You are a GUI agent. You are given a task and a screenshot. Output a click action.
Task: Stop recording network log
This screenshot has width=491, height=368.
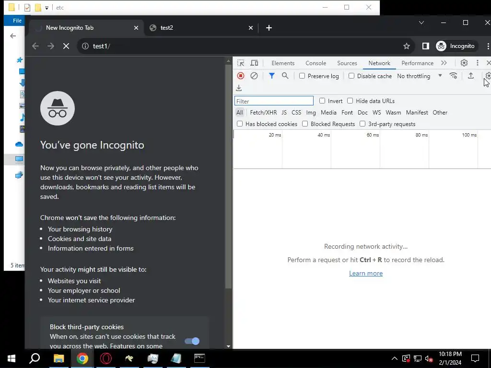coord(241,76)
